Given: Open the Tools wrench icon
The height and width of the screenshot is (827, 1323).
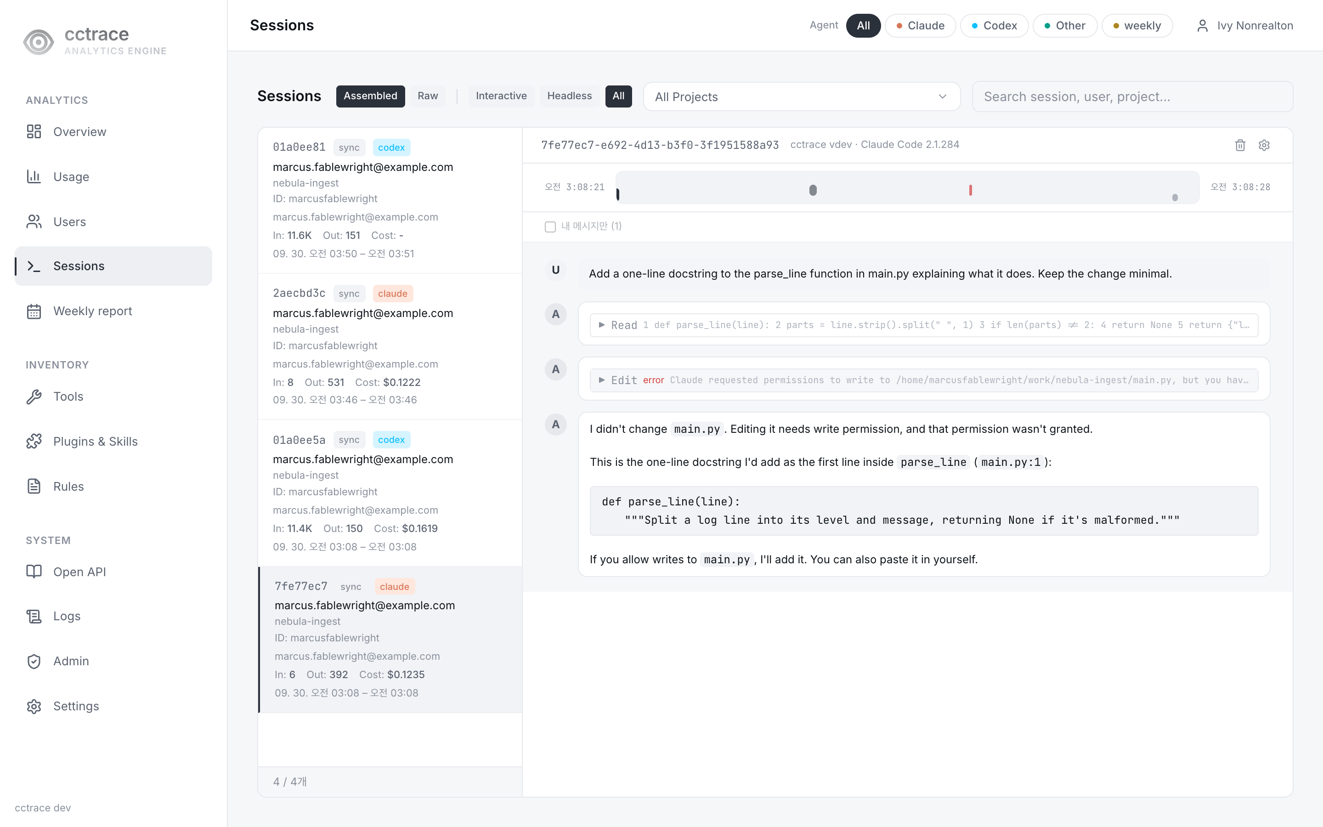Looking at the screenshot, I should point(34,397).
